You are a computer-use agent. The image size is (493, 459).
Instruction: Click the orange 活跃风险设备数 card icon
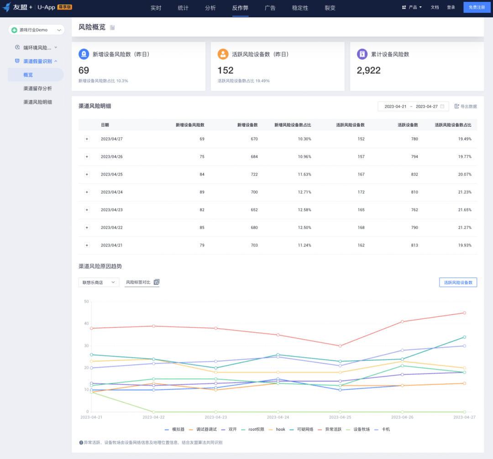(223, 54)
